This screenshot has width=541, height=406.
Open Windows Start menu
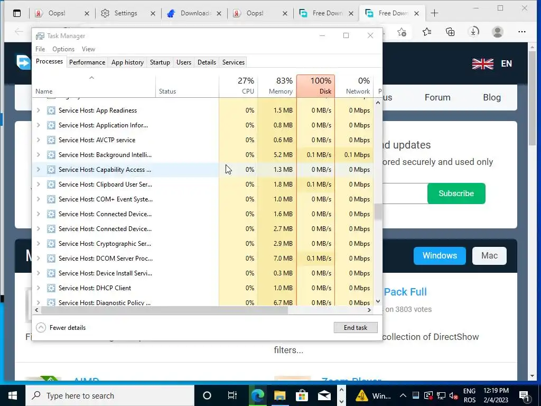point(13,395)
